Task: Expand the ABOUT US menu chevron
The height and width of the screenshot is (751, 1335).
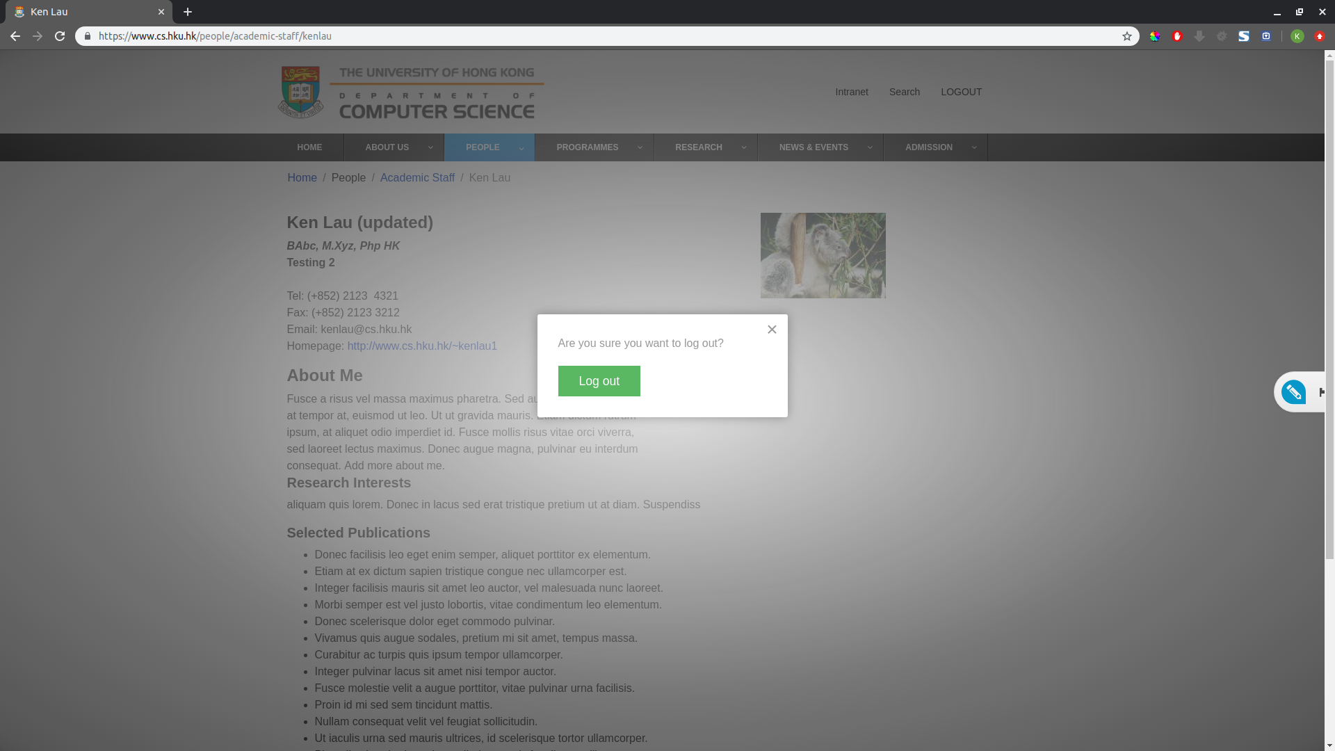Action: click(x=430, y=147)
